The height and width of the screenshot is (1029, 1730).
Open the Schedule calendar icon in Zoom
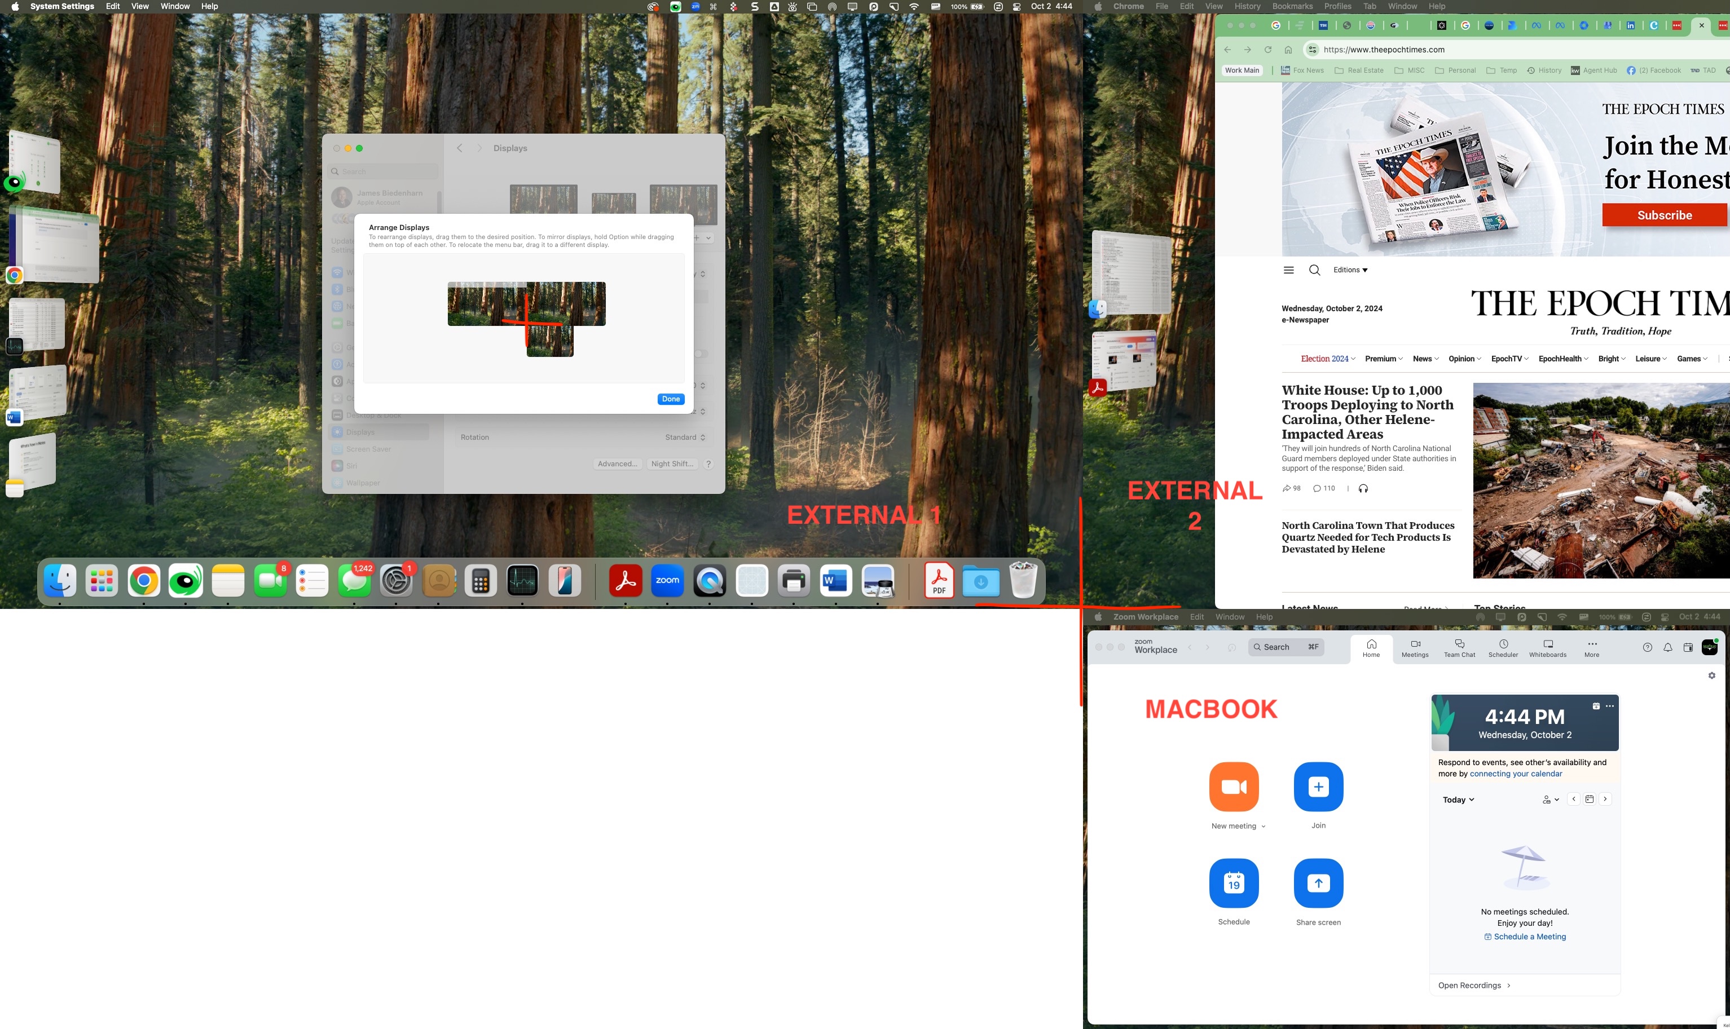1233,883
